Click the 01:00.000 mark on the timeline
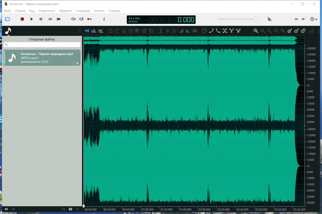Image resolution: width=322 pixels, height=214 pixels. [x=147, y=209]
